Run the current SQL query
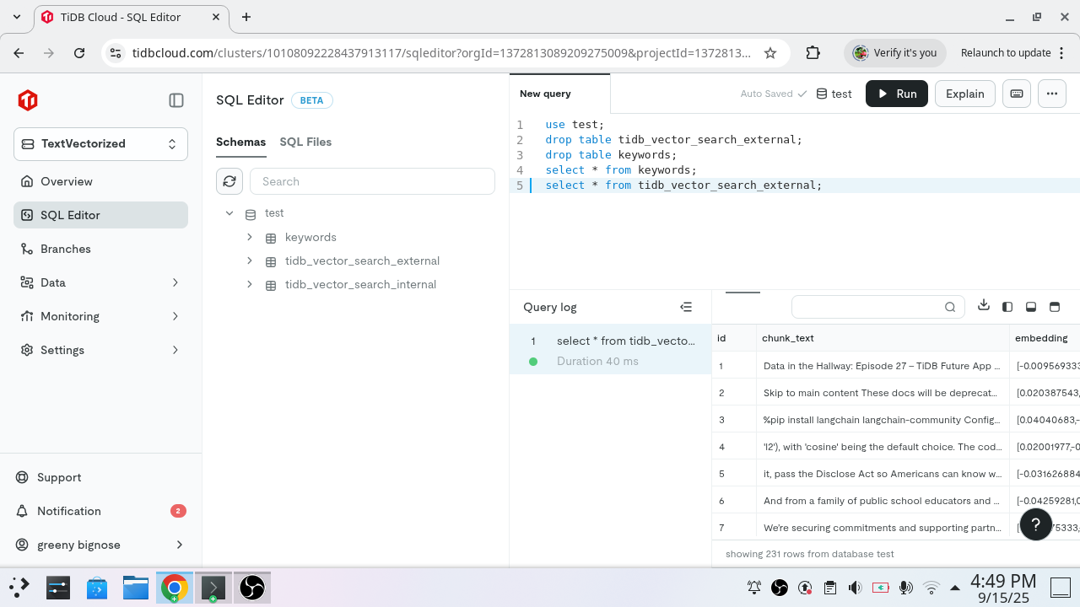Screen dimensions: 1080x607 [897, 94]
